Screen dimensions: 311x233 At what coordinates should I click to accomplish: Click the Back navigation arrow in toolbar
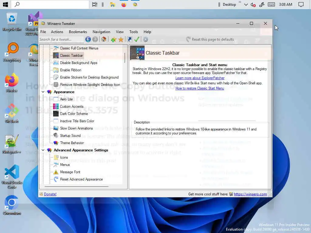88,39
